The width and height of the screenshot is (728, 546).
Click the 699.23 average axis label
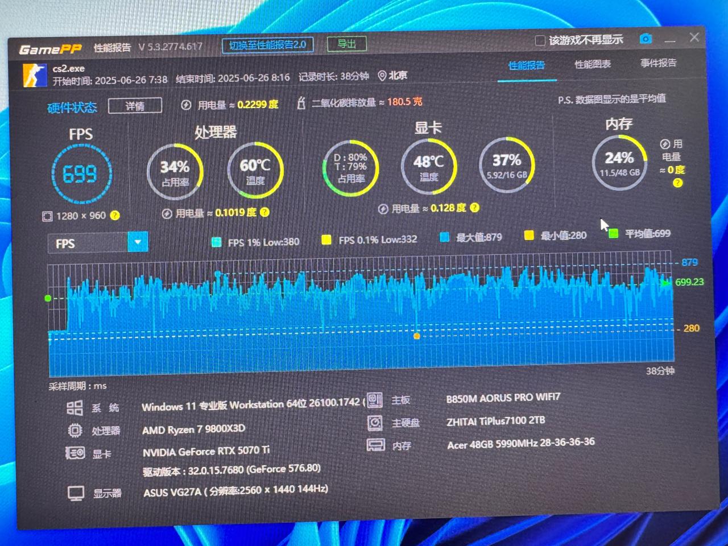690,282
